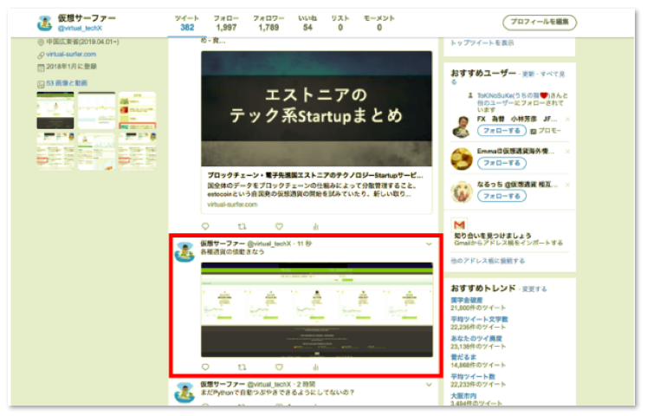Click Gmailからアドレス帳をインポートする link
This screenshot has width=647, height=416.
click(508, 243)
